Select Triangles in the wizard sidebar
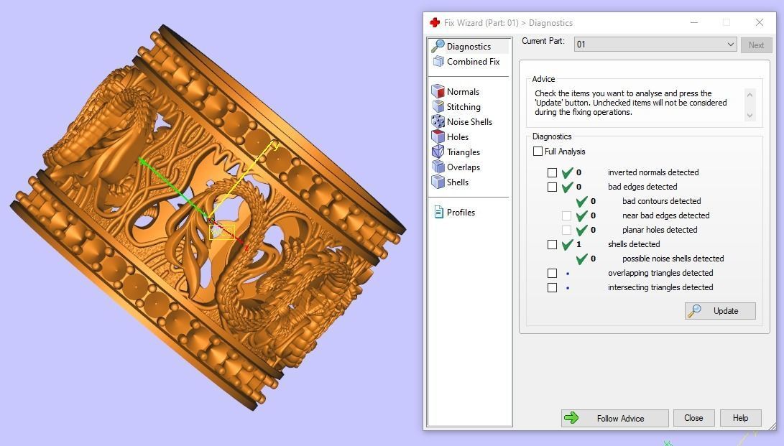 click(x=464, y=152)
